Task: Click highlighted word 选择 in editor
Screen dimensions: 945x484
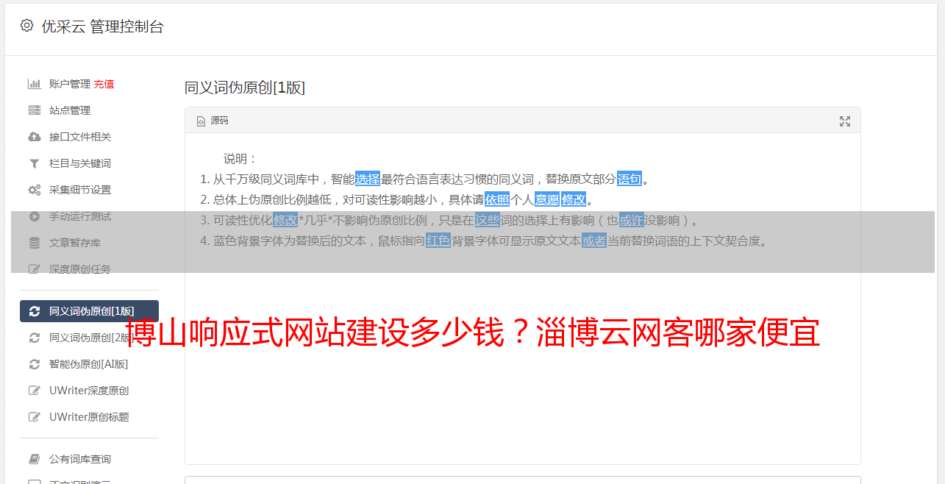Action: [368, 179]
